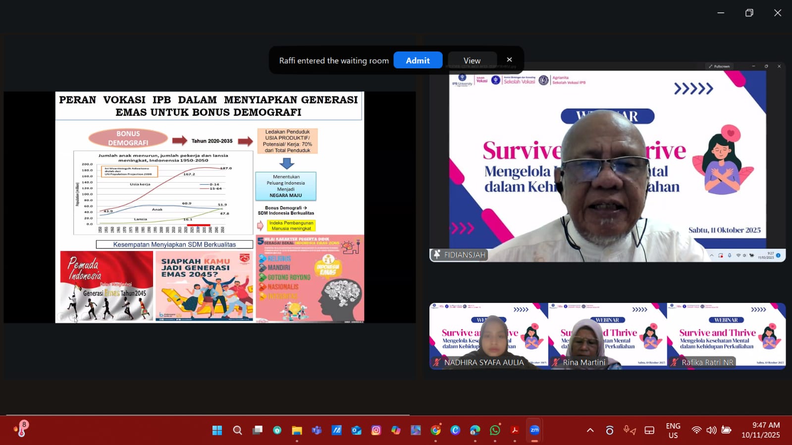Open File Explorer from the taskbar
792x445 pixels.
297,430
